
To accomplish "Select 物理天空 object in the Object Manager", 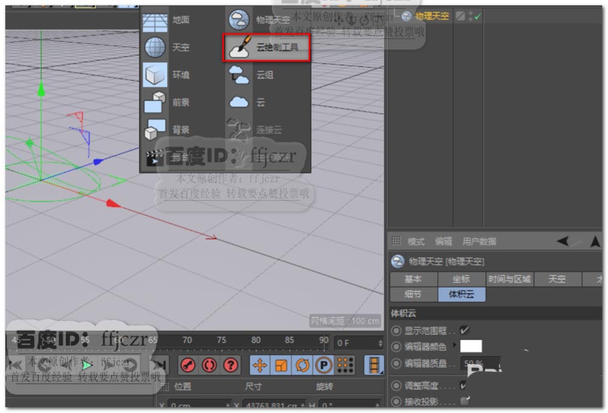I will [432, 16].
